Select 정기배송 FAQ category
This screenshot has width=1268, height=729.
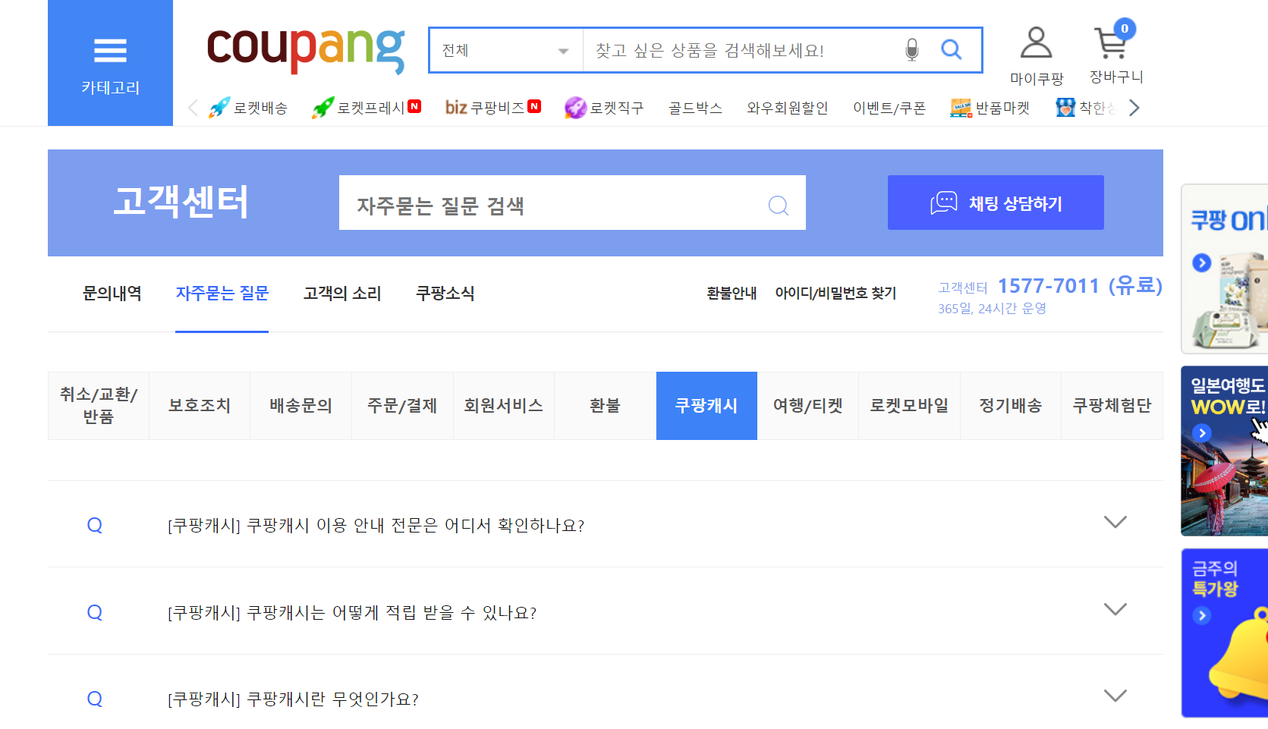click(x=1011, y=406)
